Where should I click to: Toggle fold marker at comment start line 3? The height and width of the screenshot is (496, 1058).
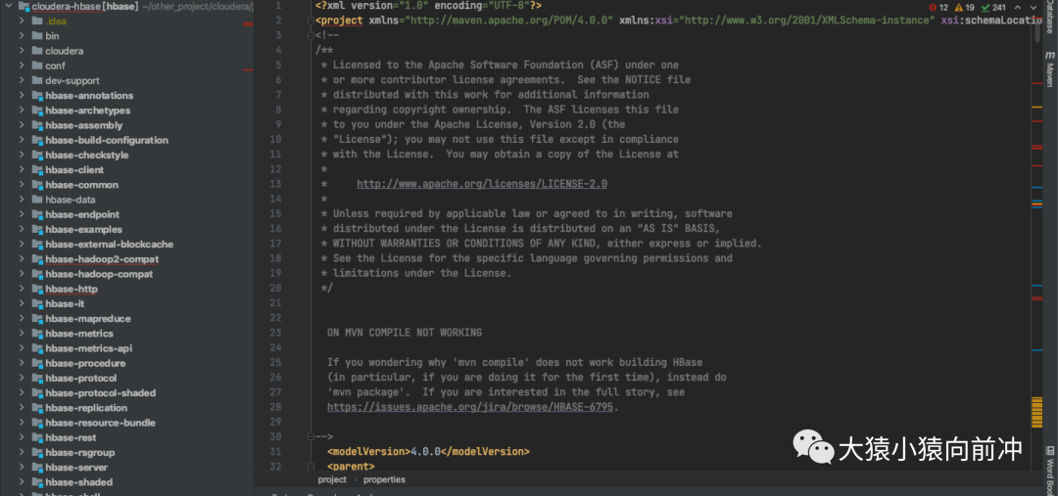311,35
